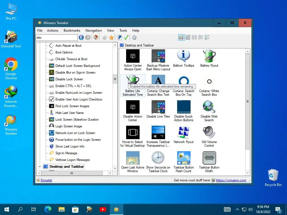This screenshot has height=215, width=287.
Task: Click the green checkmark toolbar icon
Action: point(126,38)
